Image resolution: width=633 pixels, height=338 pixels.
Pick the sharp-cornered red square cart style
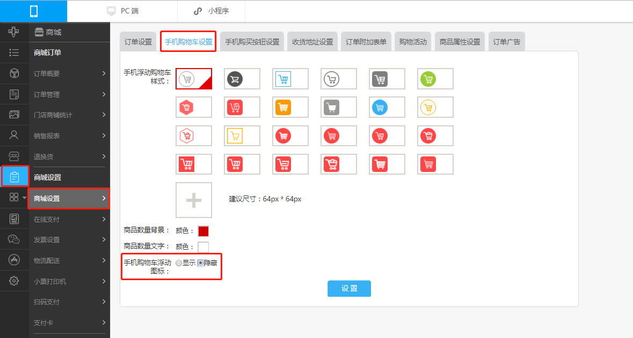194,164
